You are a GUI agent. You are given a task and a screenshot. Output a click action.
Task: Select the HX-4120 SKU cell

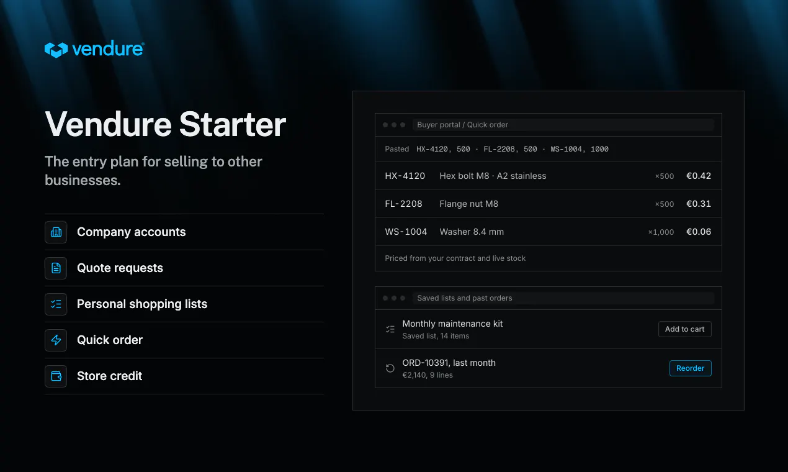405,176
